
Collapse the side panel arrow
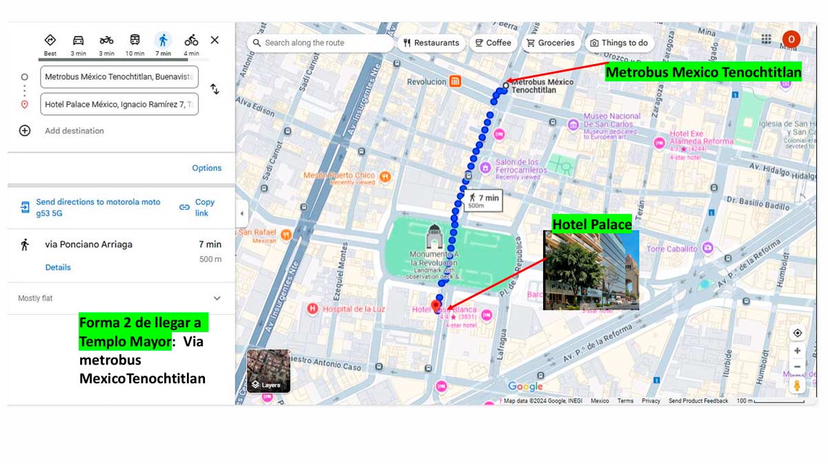point(241,213)
